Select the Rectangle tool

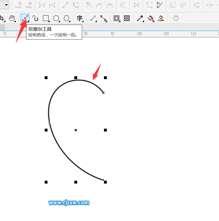click(46, 18)
